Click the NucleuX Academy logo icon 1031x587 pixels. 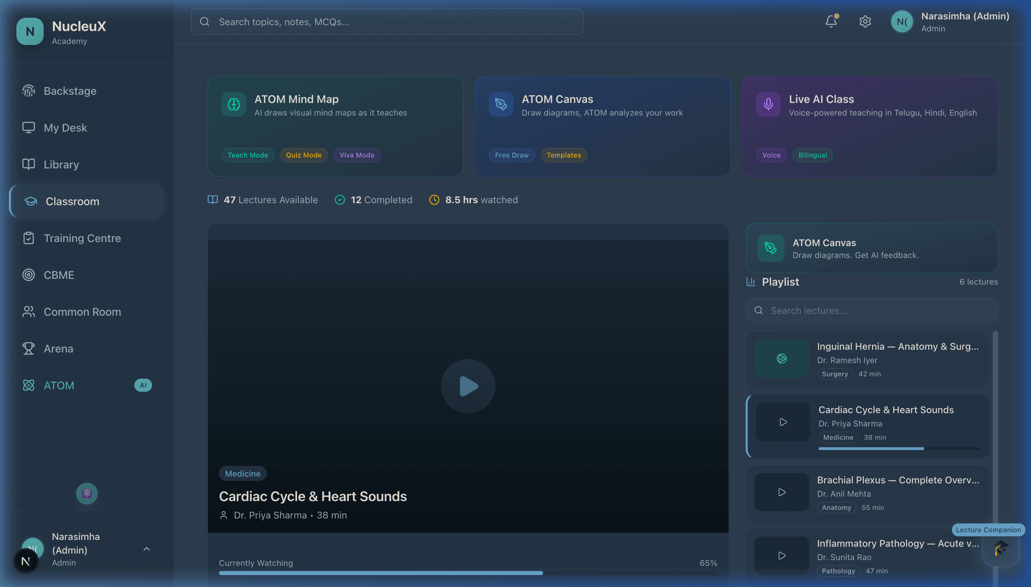(x=30, y=31)
